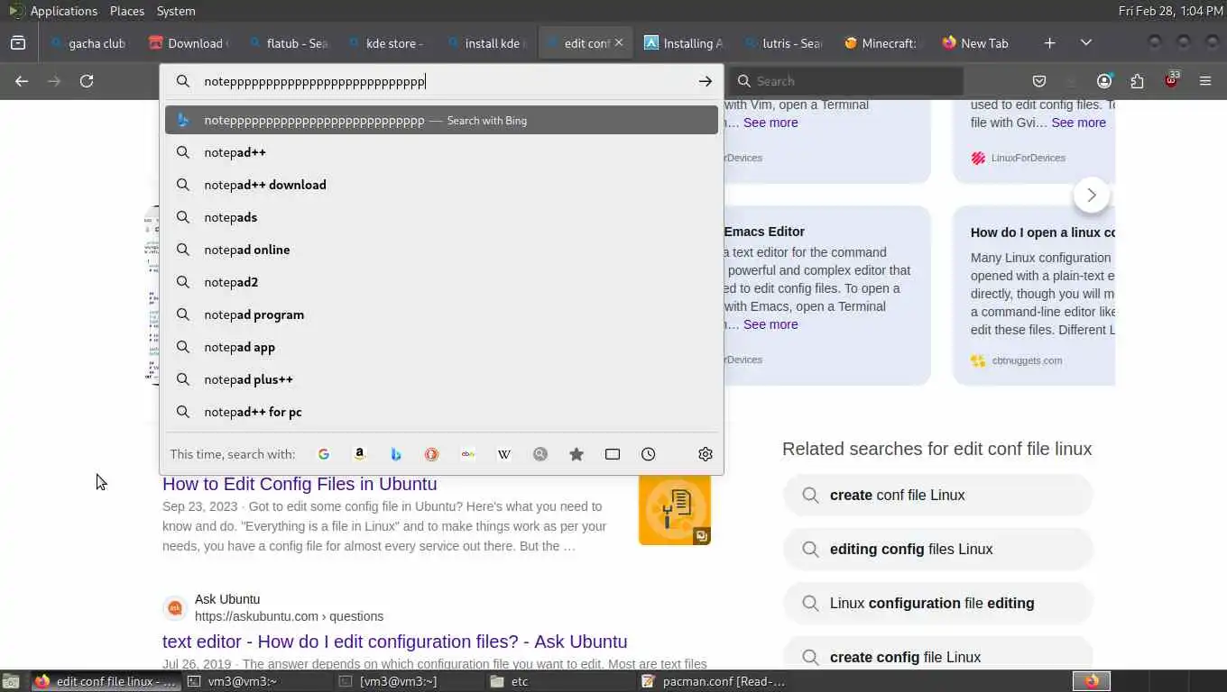Choose 'notepad plus++' suggestion
Viewport: 1227px width, 692px height.
pos(441,379)
